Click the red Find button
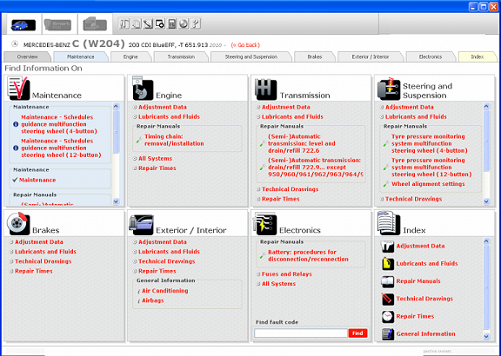501x356 pixels. pyautogui.click(x=357, y=333)
